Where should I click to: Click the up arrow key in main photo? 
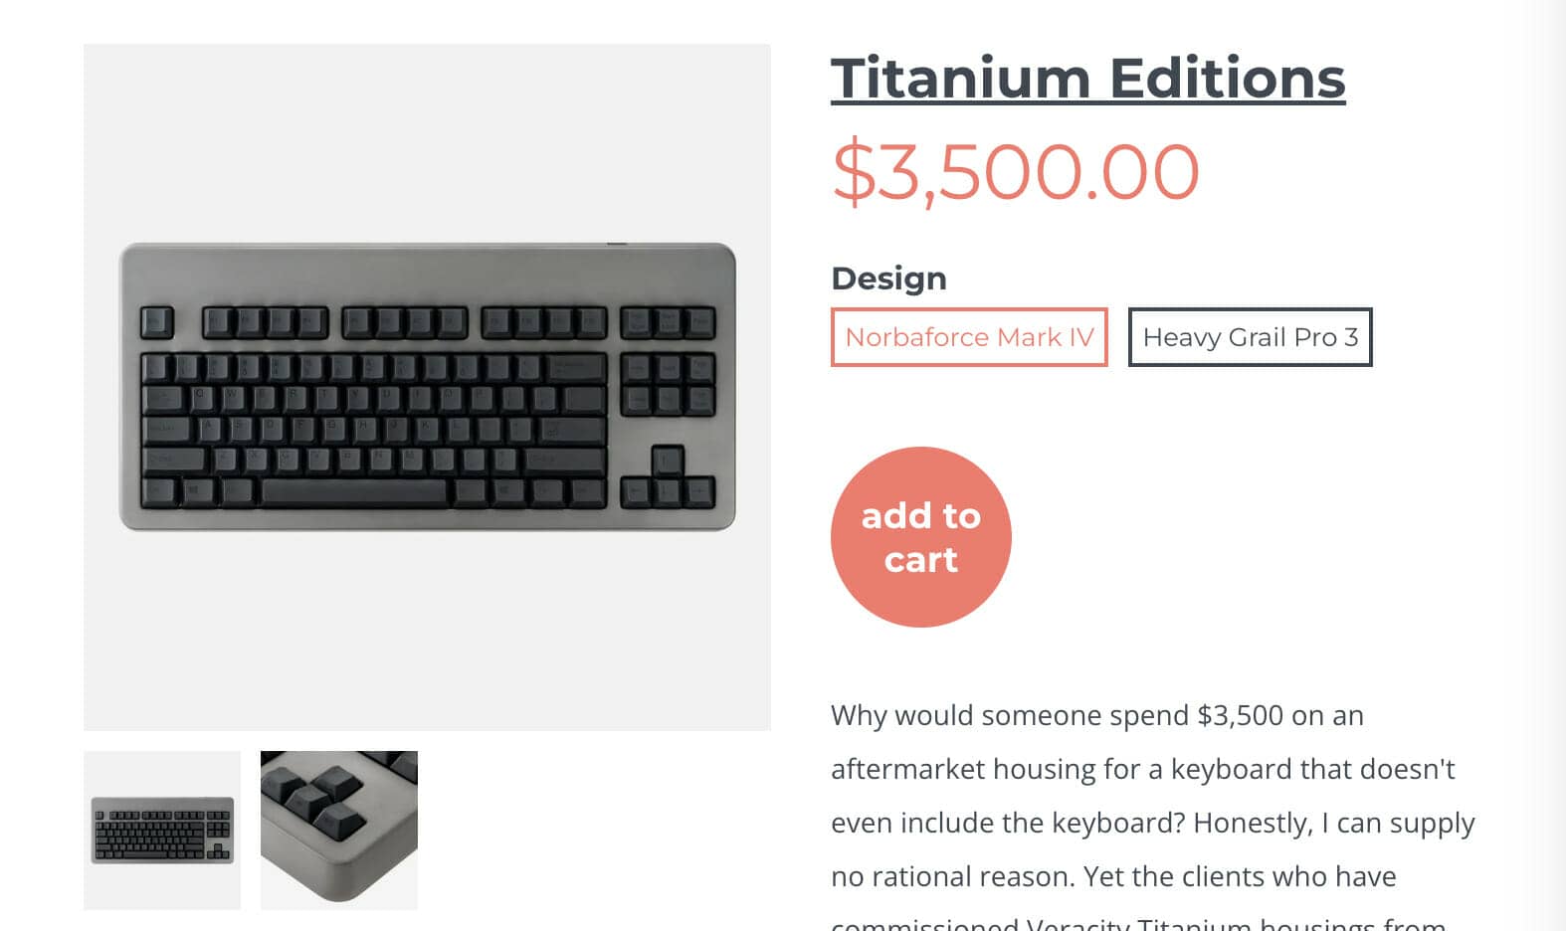pos(668,461)
